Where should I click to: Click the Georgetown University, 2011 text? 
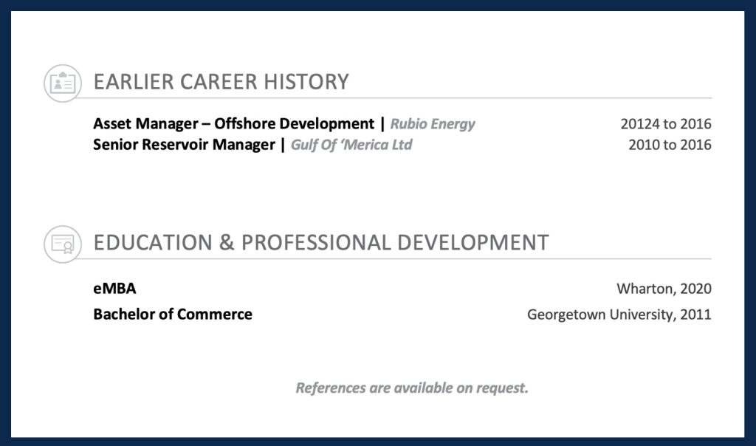coord(619,315)
